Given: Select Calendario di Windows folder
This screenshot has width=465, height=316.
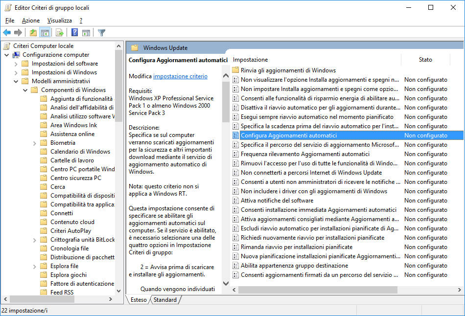Looking at the screenshot, I should coord(80,152).
